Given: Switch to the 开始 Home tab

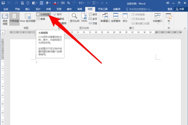Looking at the screenshot, I should pyautogui.click(x=17, y=9).
